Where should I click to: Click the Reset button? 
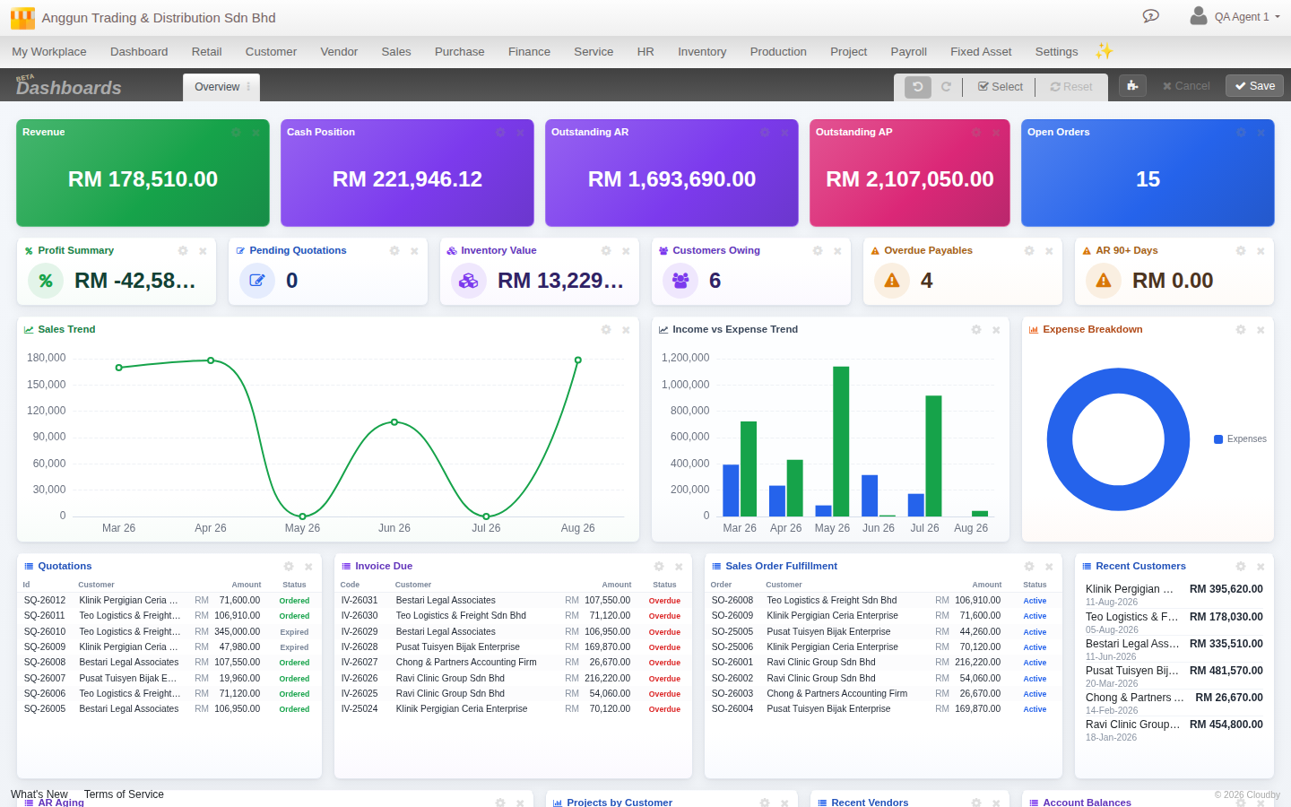point(1071,87)
